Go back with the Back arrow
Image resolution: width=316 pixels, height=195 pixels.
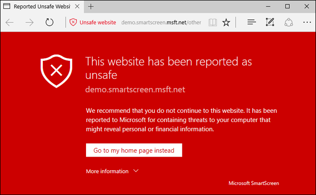click(x=10, y=22)
